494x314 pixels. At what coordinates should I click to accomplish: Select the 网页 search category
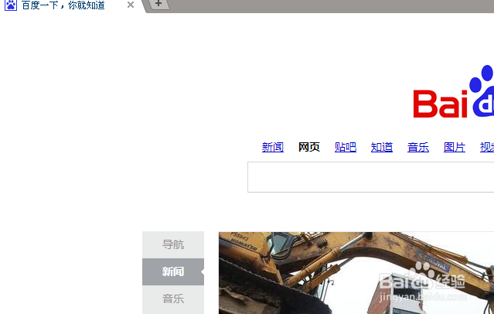(309, 147)
